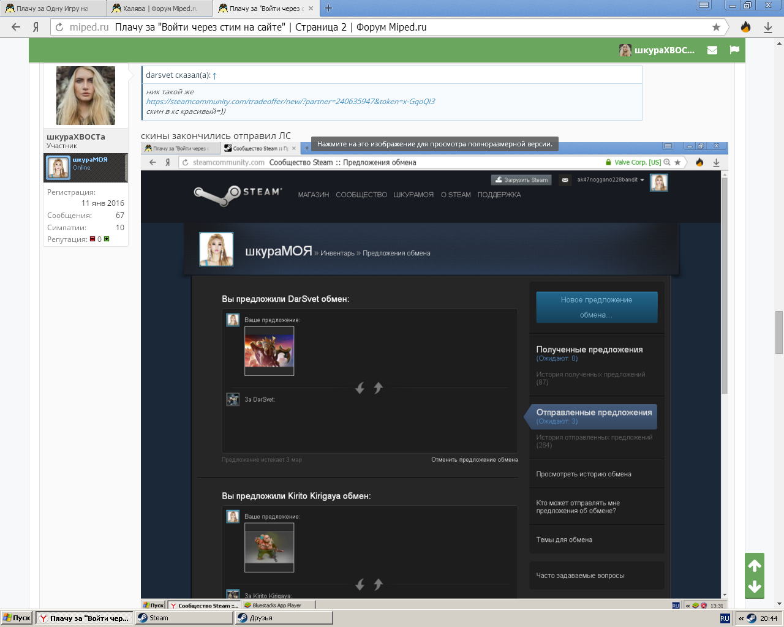The image size is (784, 627).
Task: Open forum inbox envelope icon
Action: [x=712, y=50]
